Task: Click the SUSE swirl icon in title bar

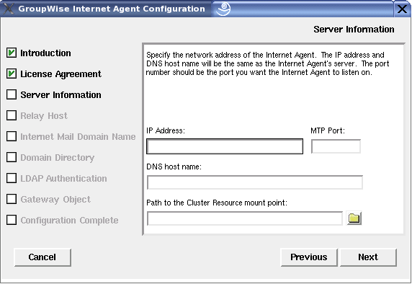Action: [x=223, y=9]
